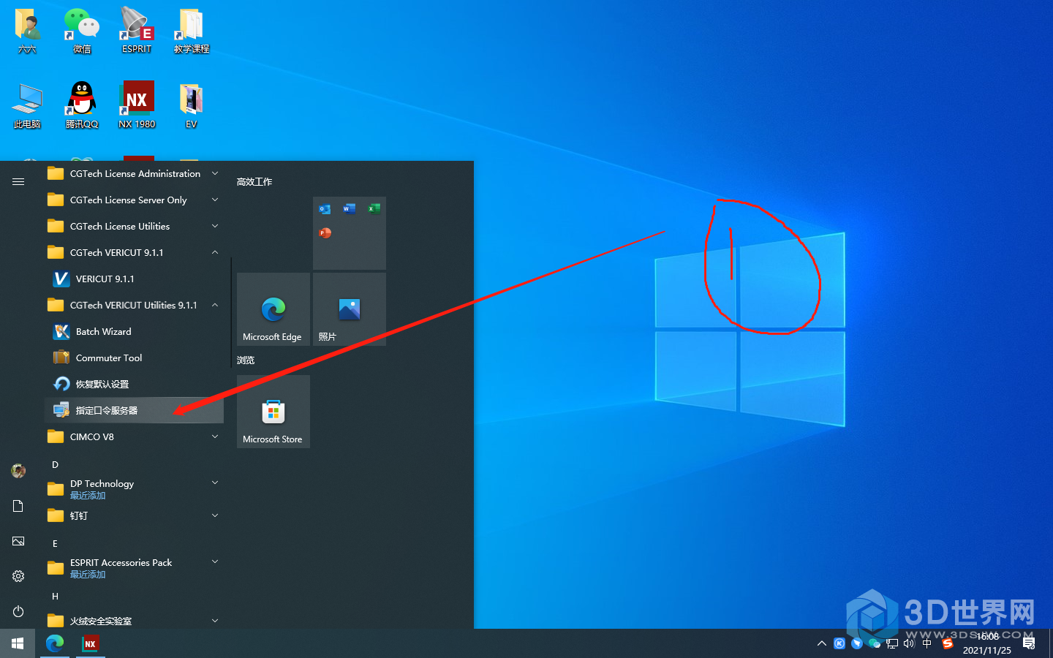This screenshot has height=658, width=1053.
Task: Show hidden tray icons chevron
Action: click(x=822, y=643)
